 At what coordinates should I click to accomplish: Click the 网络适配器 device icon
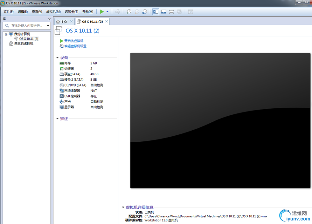tap(61, 91)
